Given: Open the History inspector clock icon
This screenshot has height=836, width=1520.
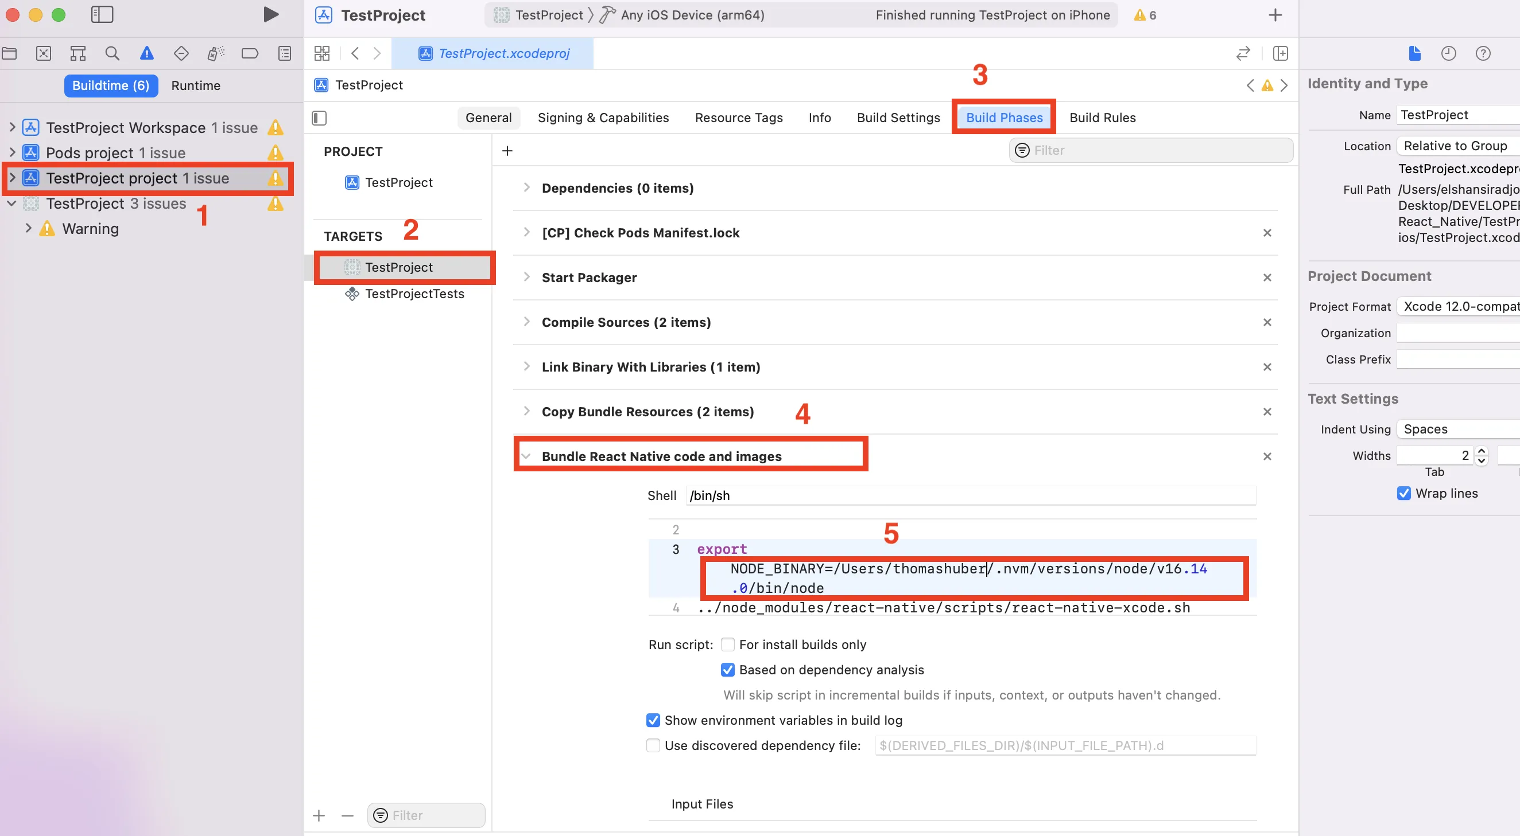Looking at the screenshot, I should click(x=1449, y=54).
